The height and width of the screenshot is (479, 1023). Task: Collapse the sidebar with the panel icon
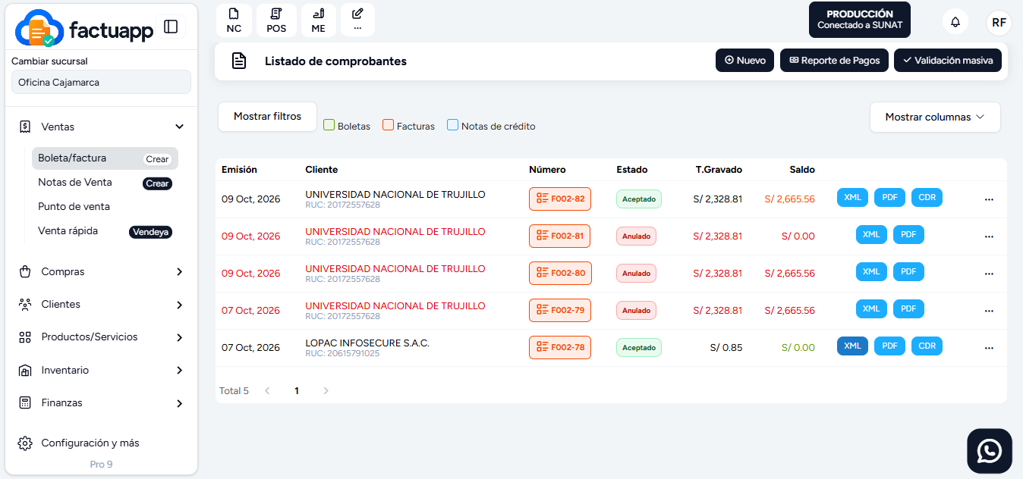171,27
